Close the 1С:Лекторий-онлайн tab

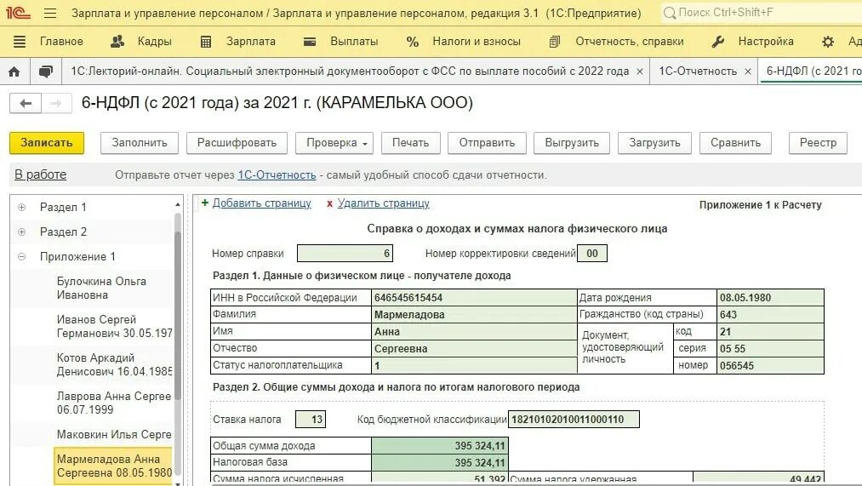pos(639,71)
